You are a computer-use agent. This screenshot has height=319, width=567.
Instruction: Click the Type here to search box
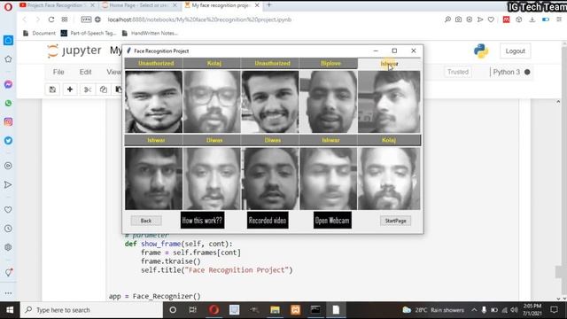click(91, 310)
